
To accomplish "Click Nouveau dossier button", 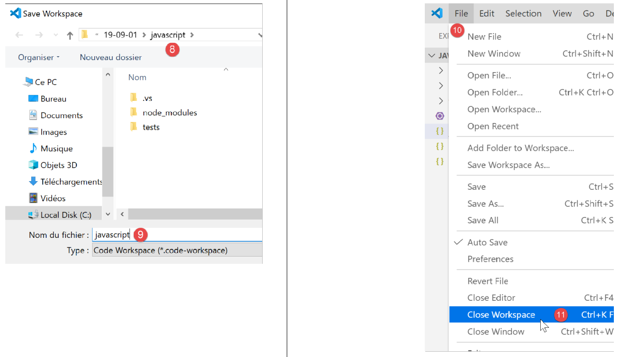I will (111, 57).
